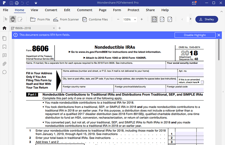
Task: Open the Convert menu tab
Action: click(51, 10)
